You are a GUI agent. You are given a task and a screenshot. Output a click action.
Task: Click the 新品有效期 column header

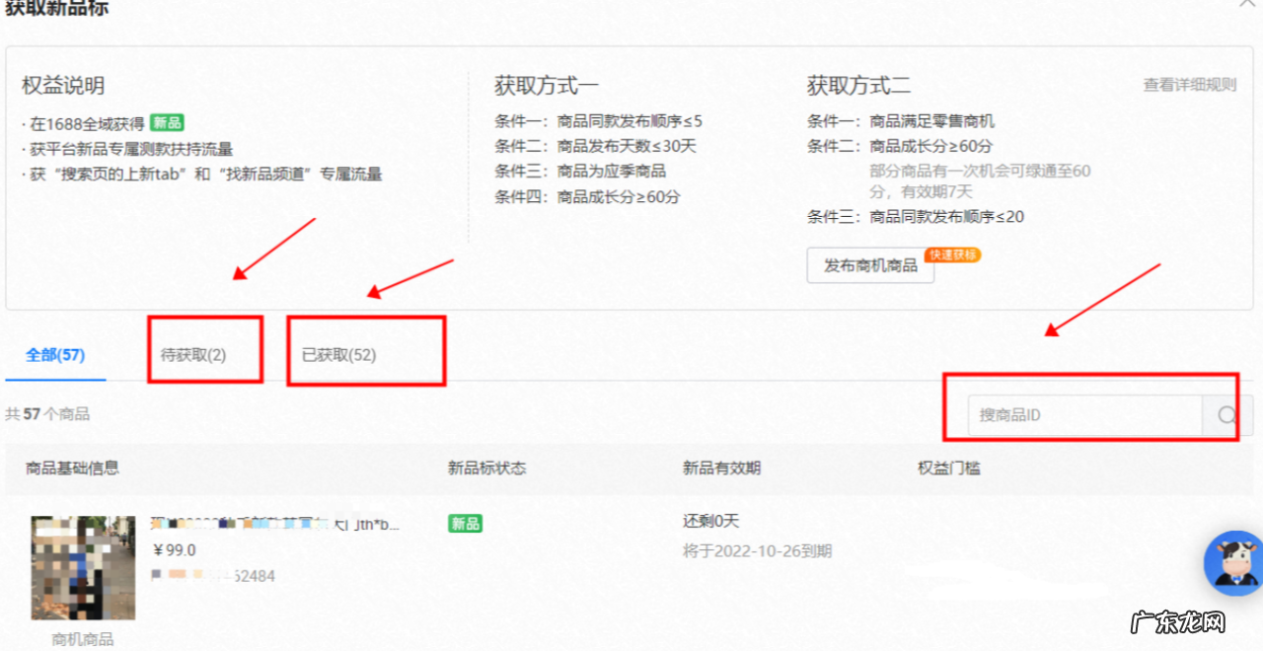point(721,469)
